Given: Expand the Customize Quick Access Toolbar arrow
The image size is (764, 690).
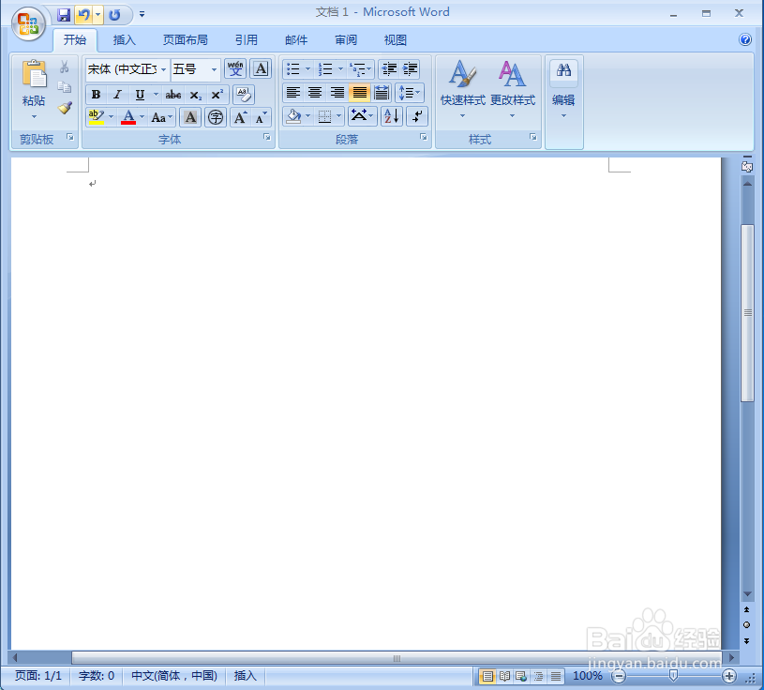Looking at the screenshot, I should click(142, 15).
